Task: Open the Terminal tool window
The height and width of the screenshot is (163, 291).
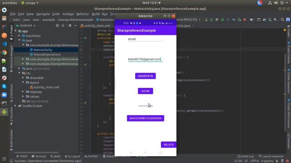Action: click(x=39, y=156)
